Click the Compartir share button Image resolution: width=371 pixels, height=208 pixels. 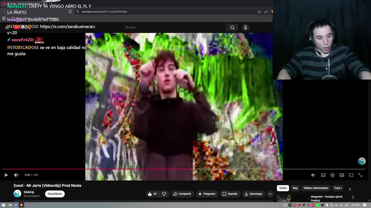(x=182, y=194)
